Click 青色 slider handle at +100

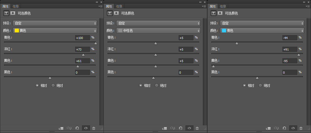click(96, 43)
